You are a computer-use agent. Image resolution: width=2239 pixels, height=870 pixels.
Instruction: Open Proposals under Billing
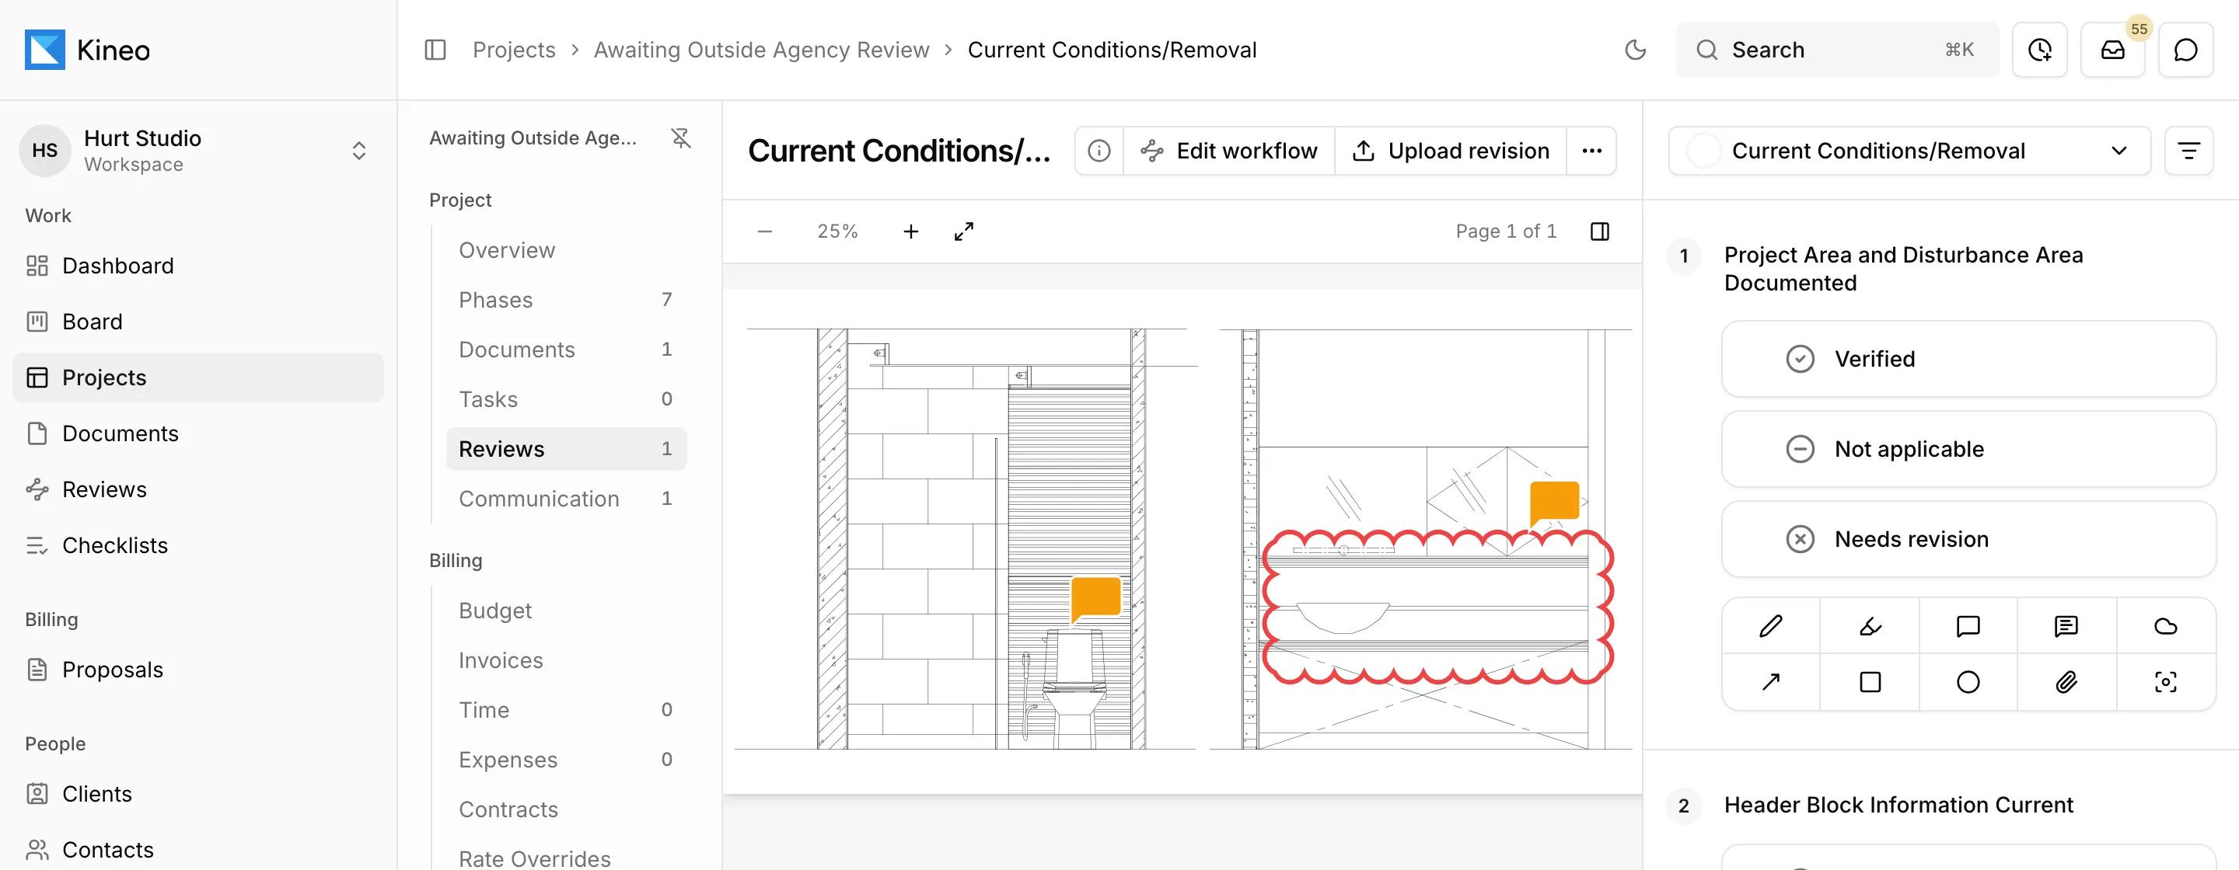(198, 670)
